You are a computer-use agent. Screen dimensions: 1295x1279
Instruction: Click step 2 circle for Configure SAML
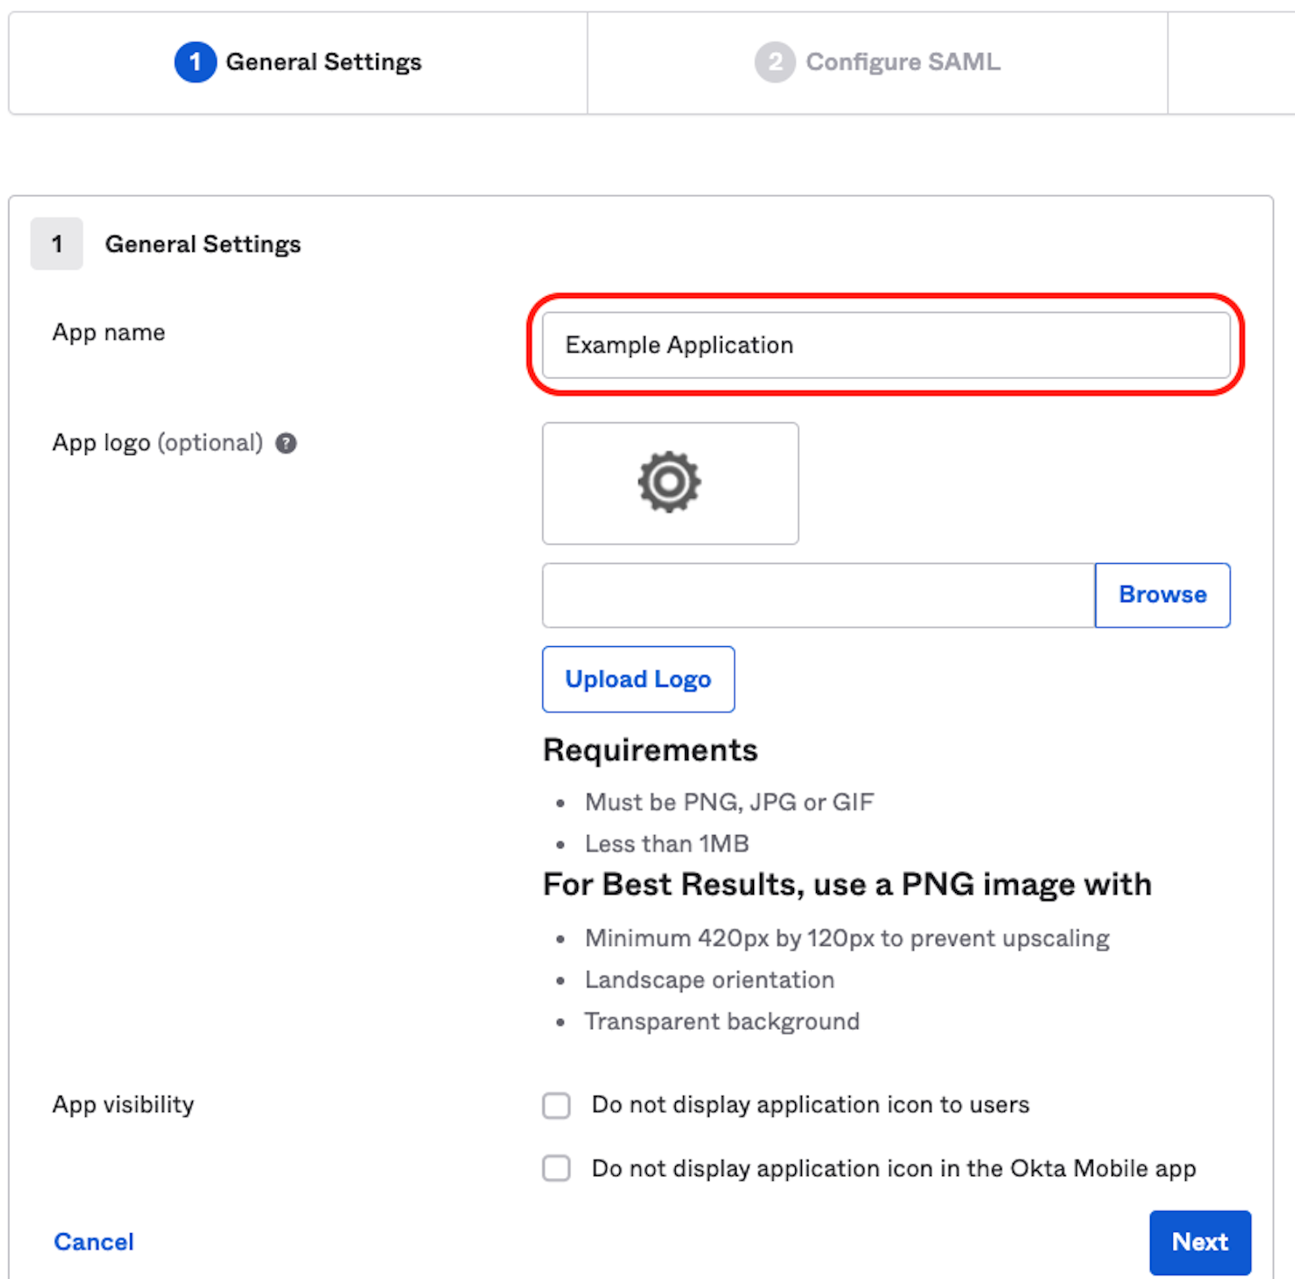(774, 62)
